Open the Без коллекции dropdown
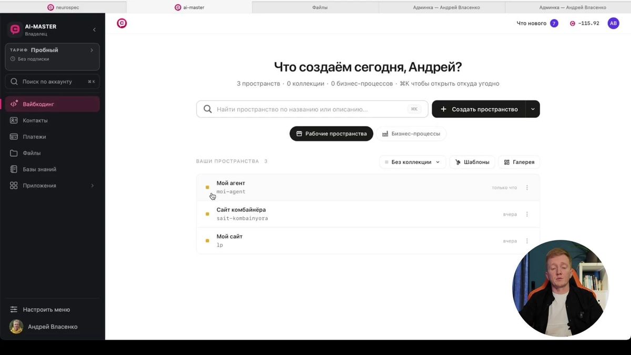The image size is (631, 355). (413, 162)
